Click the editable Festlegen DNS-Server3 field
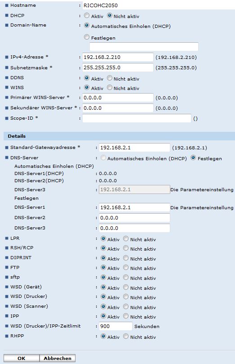This screenshot has height=364, width=235. coord(134,228)
